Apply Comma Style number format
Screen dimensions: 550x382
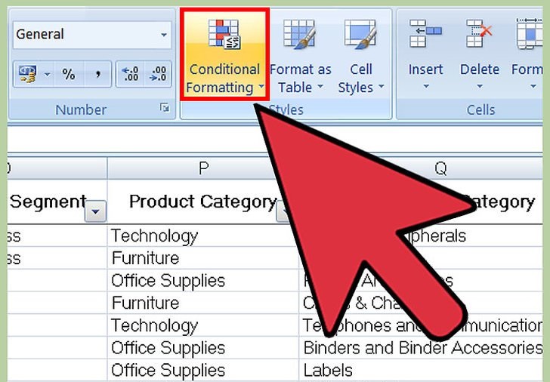98,74
